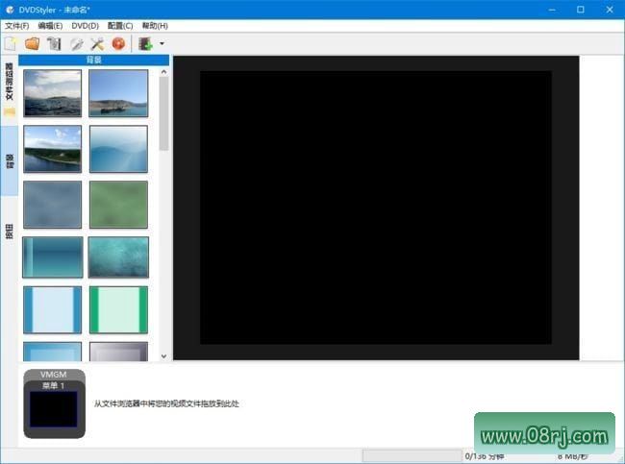
Task: Select the light blue misty gradient background
Action: point(118,149)
